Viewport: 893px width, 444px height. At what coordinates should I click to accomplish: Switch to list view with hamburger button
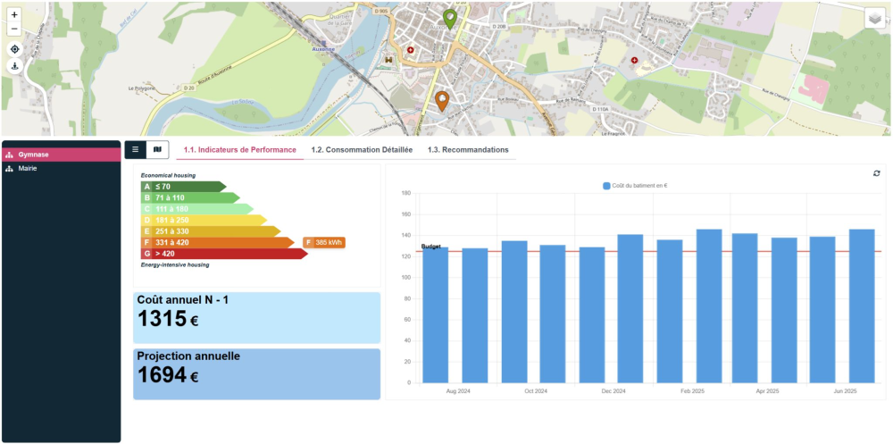point(135,150)
